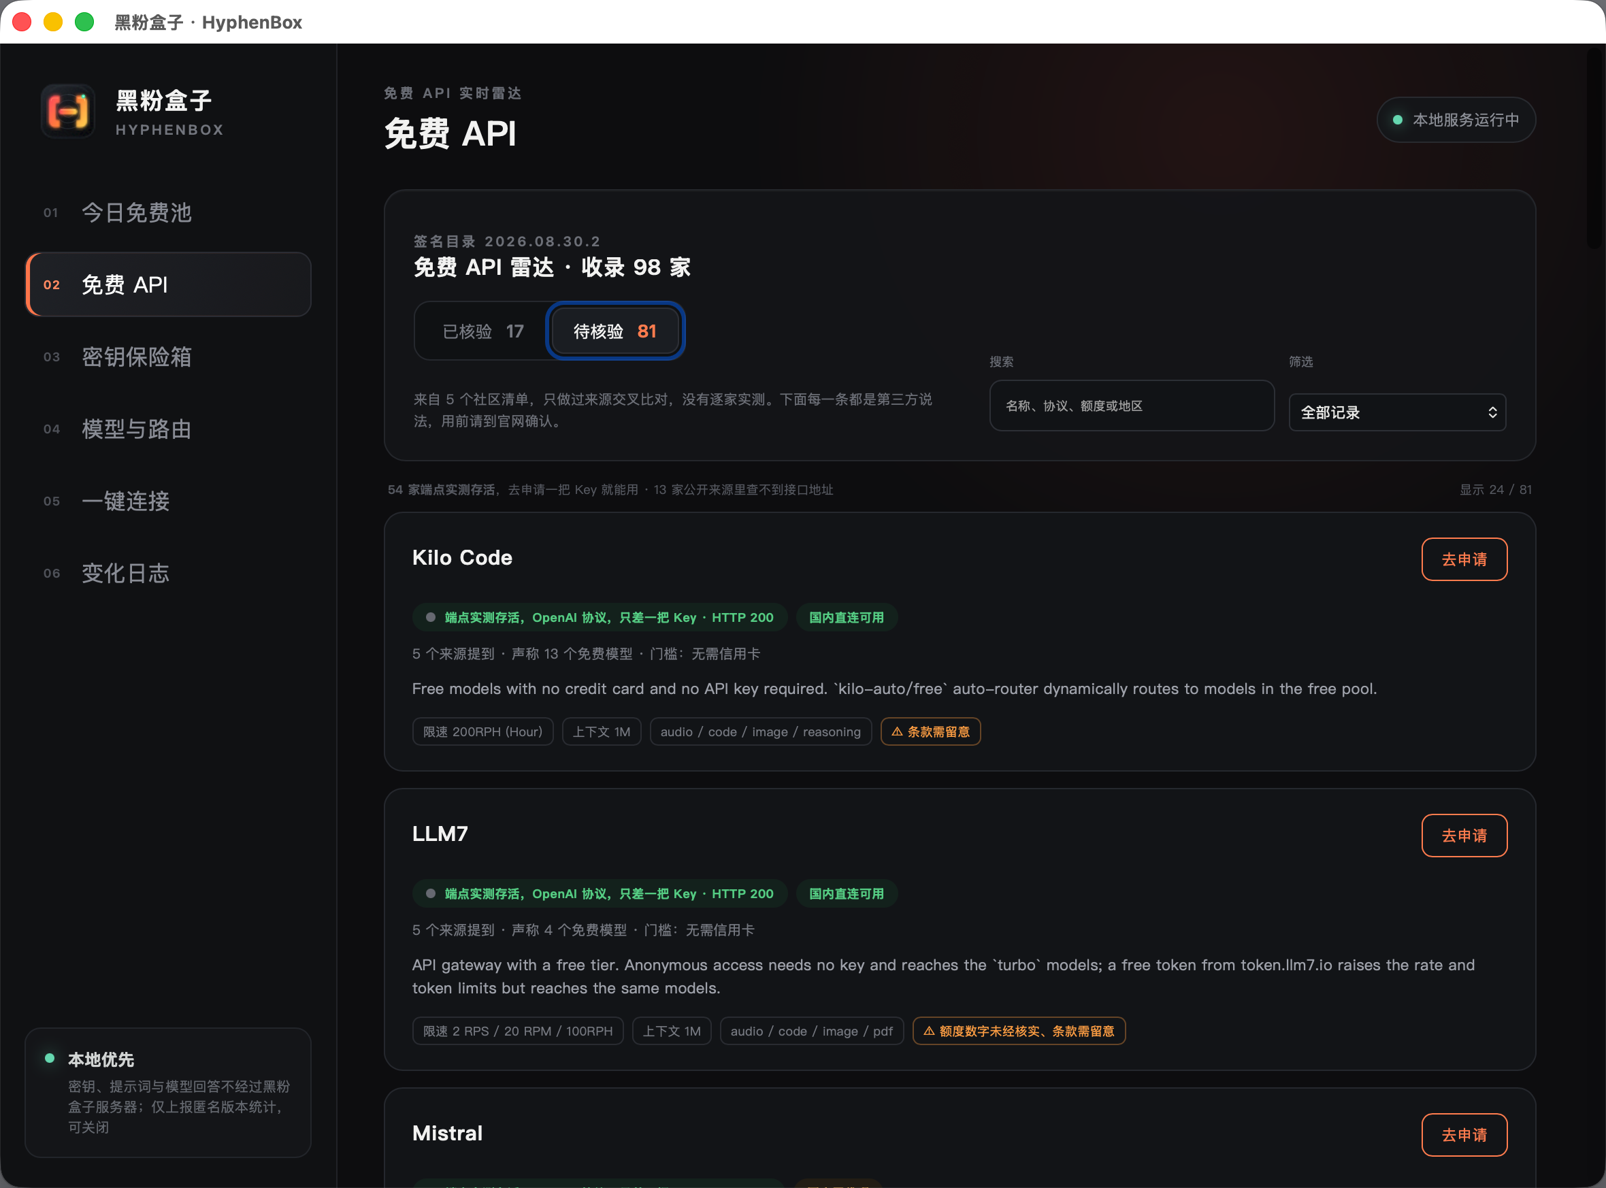Viewport: 1606px width, 1188px height.
Task: Click the 本地服务运行中 status pill text
Action: coord(1466,120)
